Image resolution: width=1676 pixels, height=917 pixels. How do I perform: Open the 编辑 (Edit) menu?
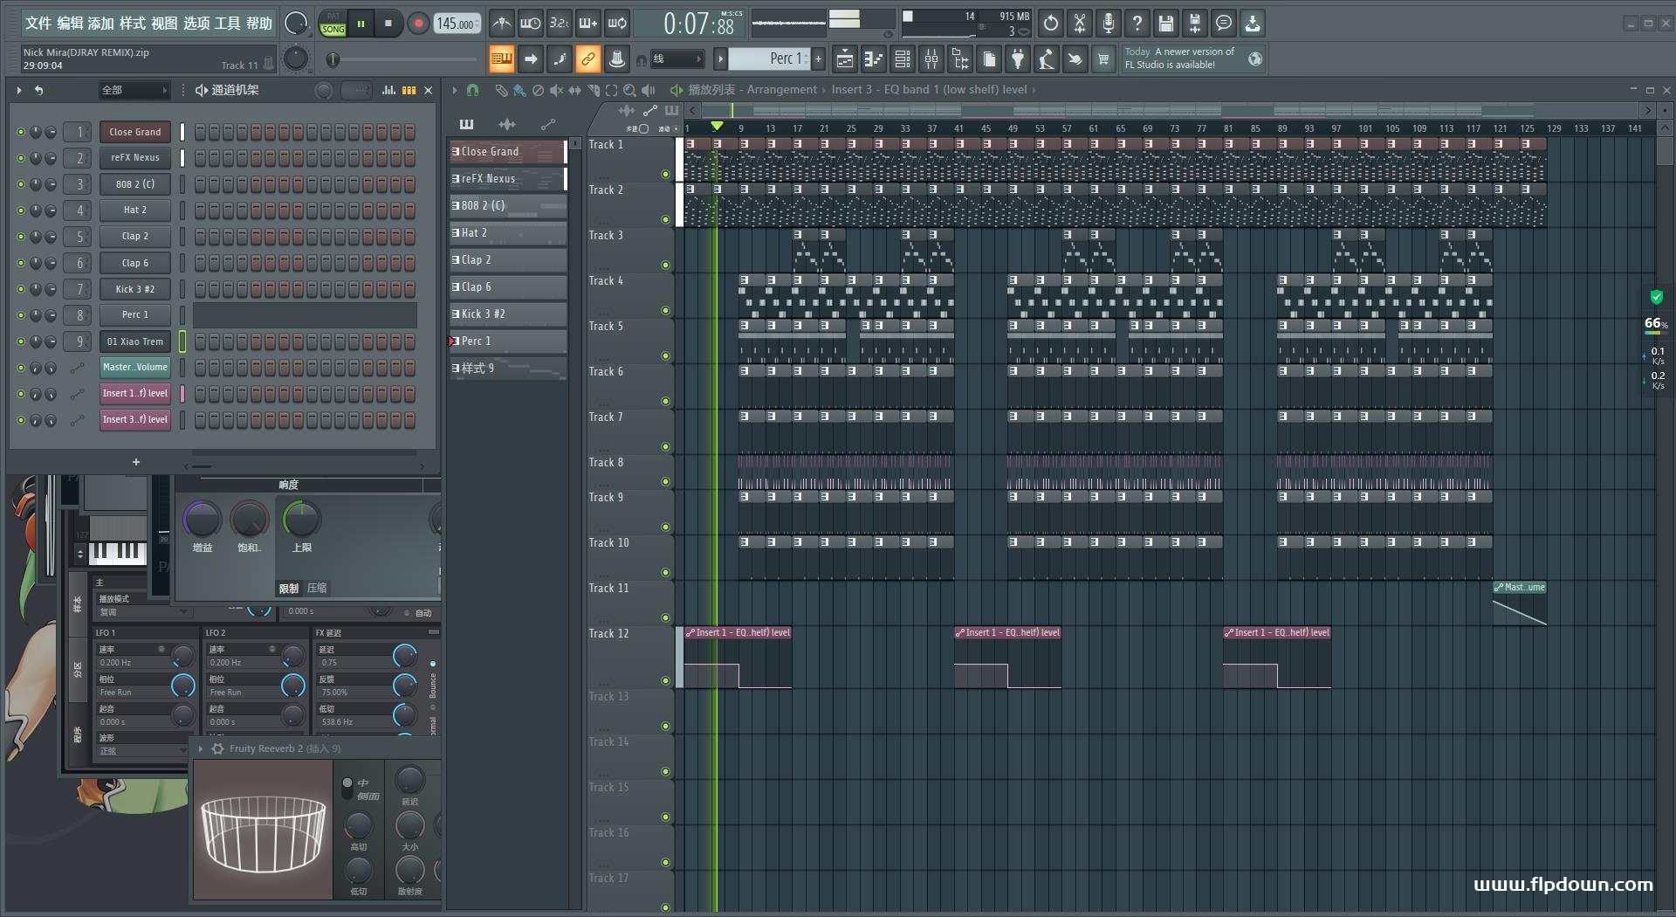point(70,24)
